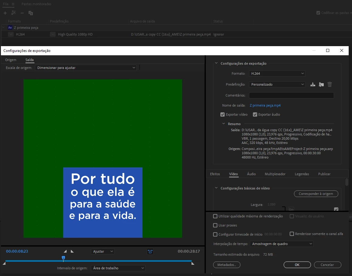Open the Predefinição Personalizado dropdown
Image resolution: width=352 pixels, height=276 pixels.
click(277, 84)
